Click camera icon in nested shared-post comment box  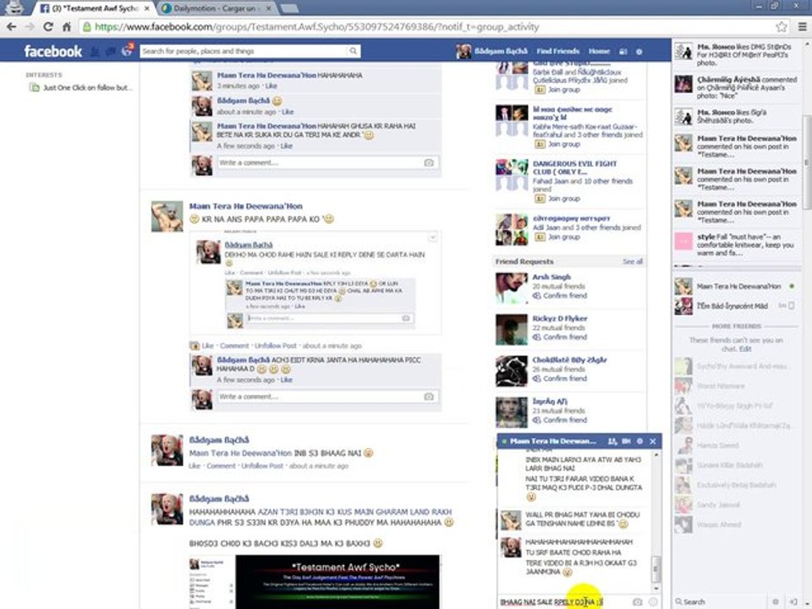point(406,318)
